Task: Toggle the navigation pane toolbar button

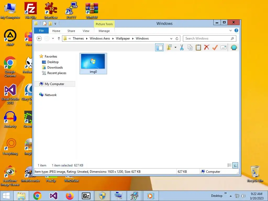Action: (159, 47)
